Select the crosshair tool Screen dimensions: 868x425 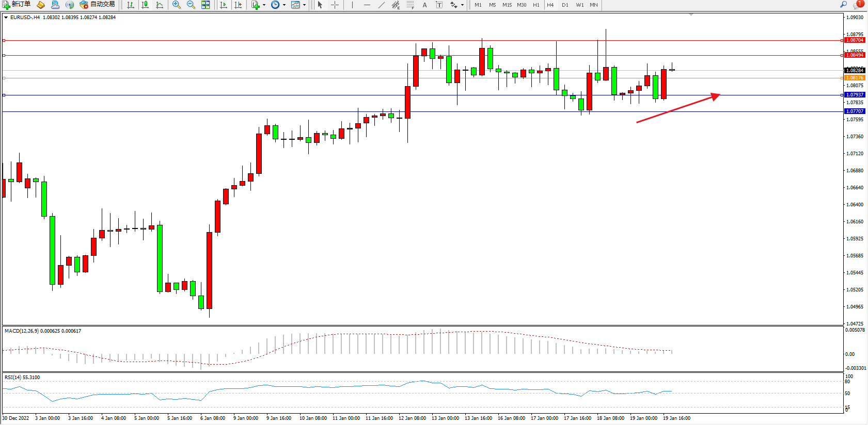click(x=335, y=5)
